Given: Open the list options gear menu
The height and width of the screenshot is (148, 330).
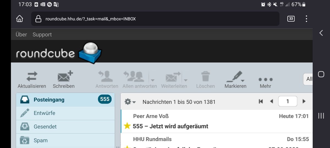Looking at the screenshot, I should [x=130, y=102].
